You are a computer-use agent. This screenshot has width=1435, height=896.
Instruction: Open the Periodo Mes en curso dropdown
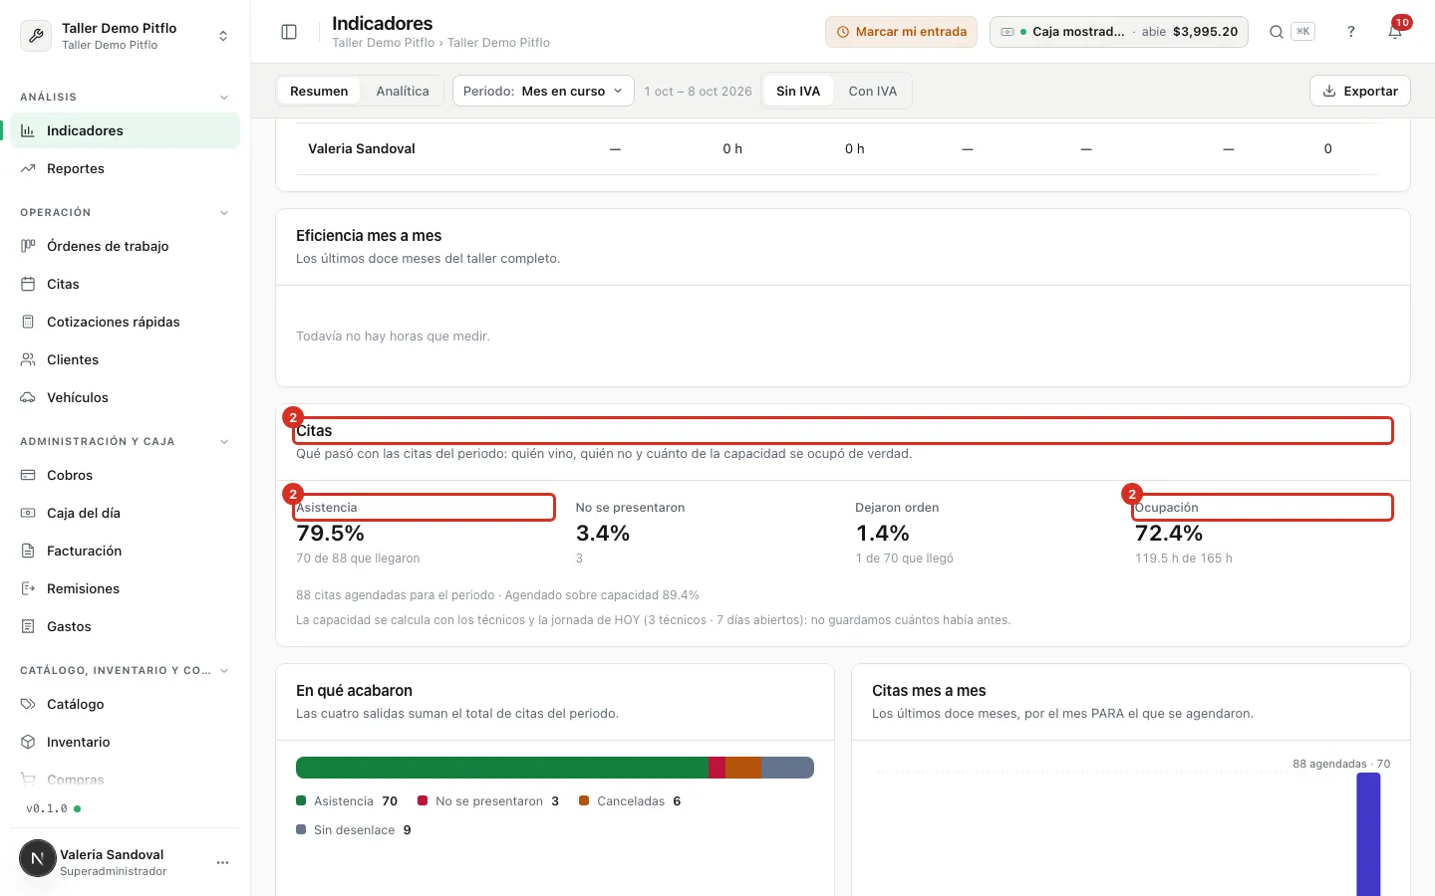pyautogui.click(x=543, y=91)
